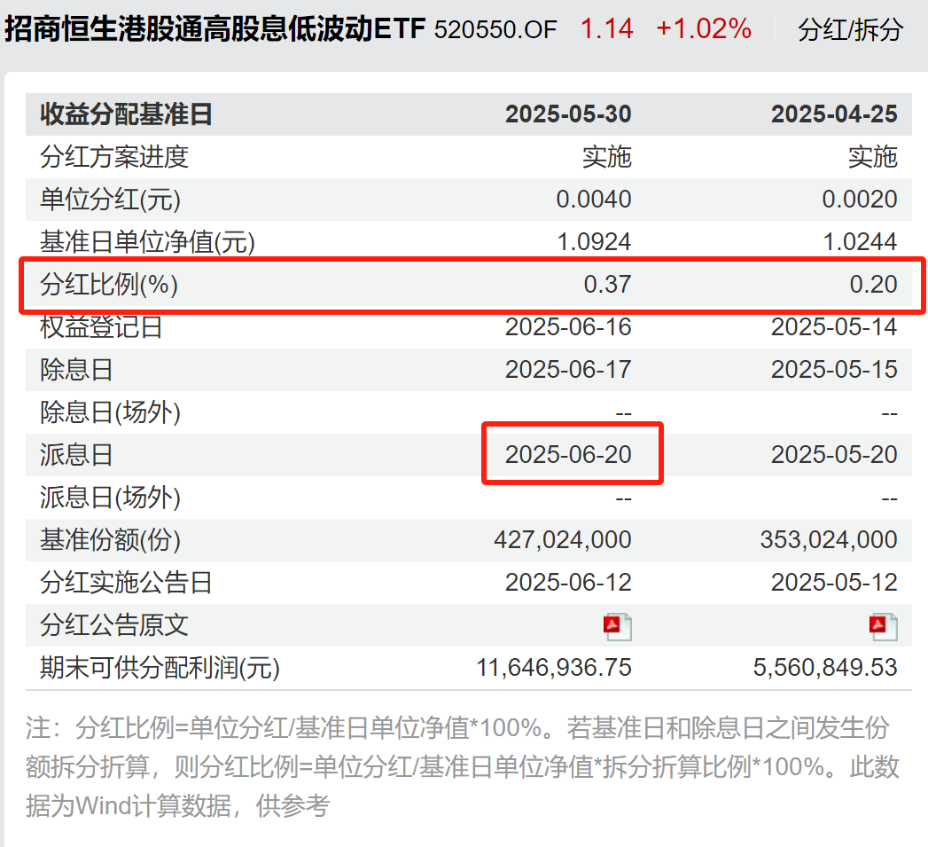Open the 分红/拆分 tab
Screen dimensions: 928x847
tap(851, 29)
